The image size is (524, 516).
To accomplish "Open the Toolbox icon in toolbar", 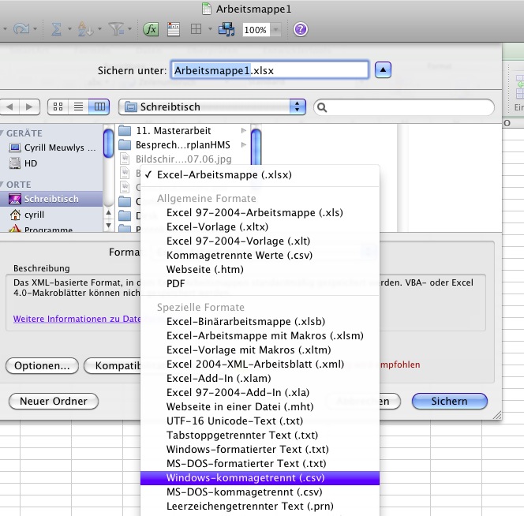I will pos(174,29).
